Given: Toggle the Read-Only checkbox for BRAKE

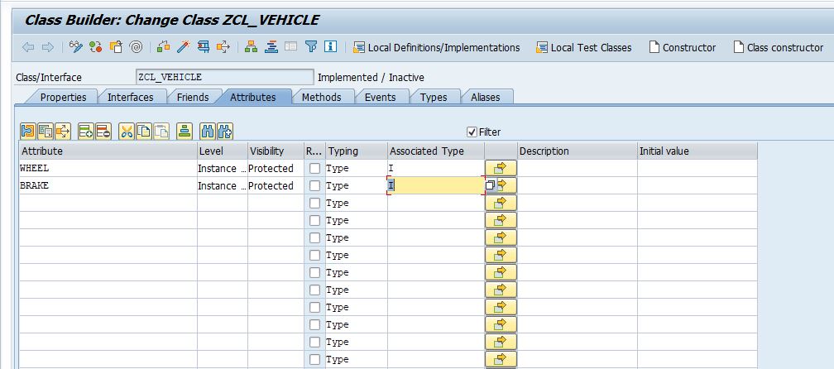Looking at the screenshot, I should click(315, 185).
